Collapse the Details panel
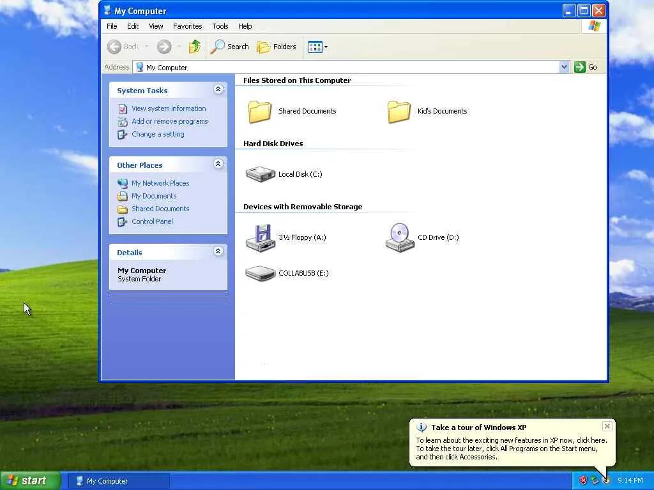This screenshot has height=490, width=654. pos(218,251)
